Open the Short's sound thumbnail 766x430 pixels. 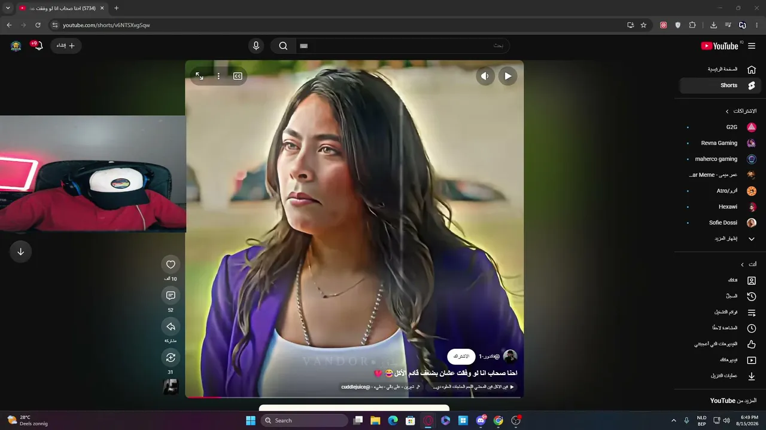coord(171,387)
